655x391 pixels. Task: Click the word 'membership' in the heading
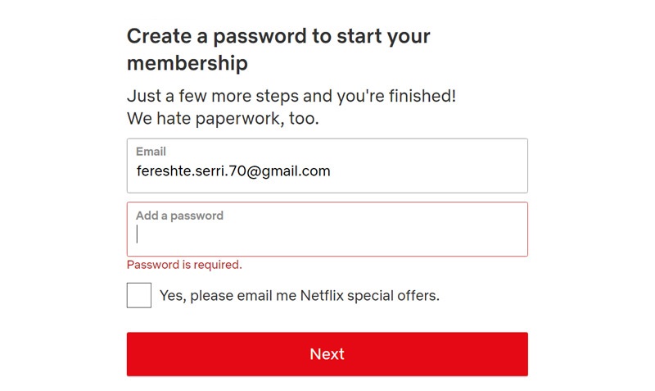click(187, 62)
